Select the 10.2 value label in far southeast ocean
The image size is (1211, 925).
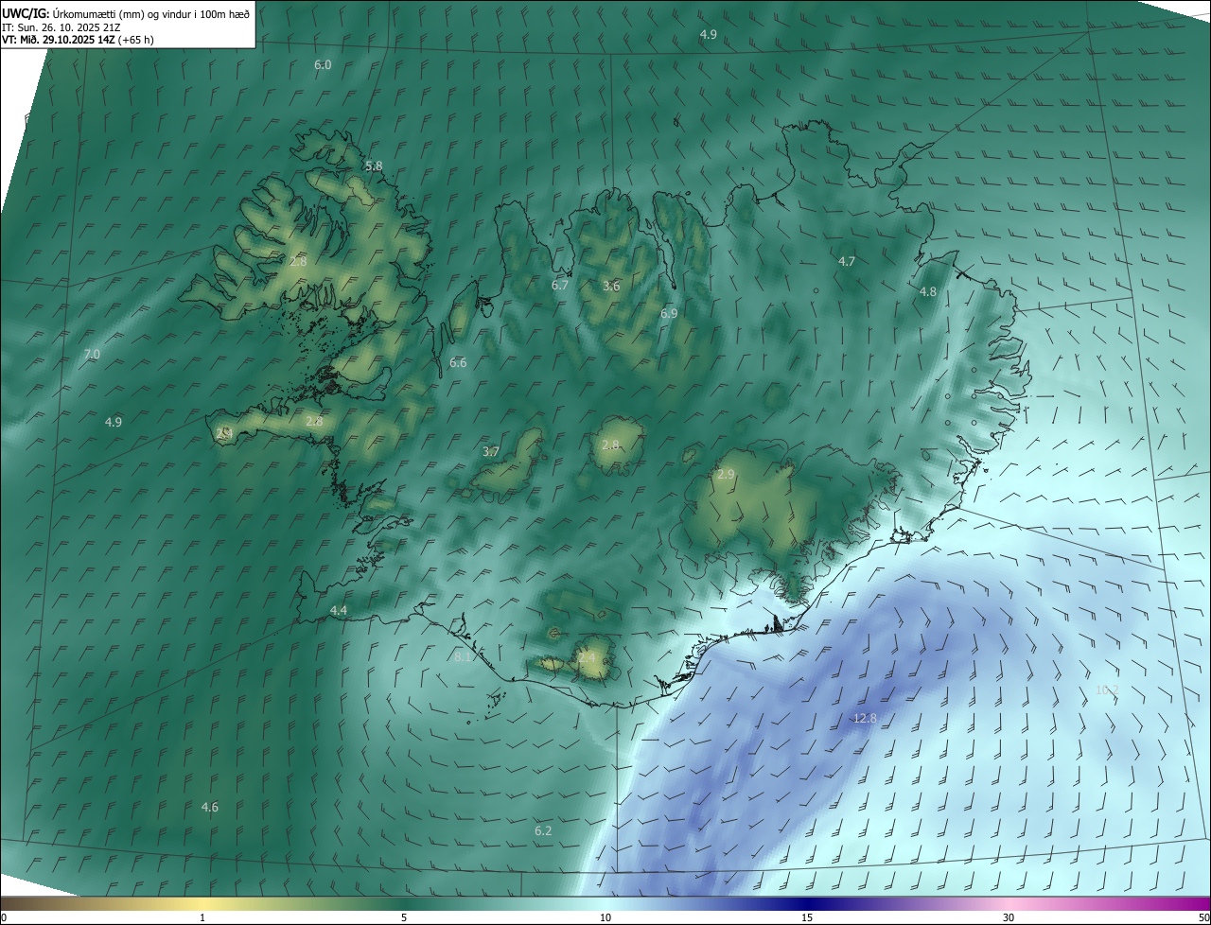1106,689
